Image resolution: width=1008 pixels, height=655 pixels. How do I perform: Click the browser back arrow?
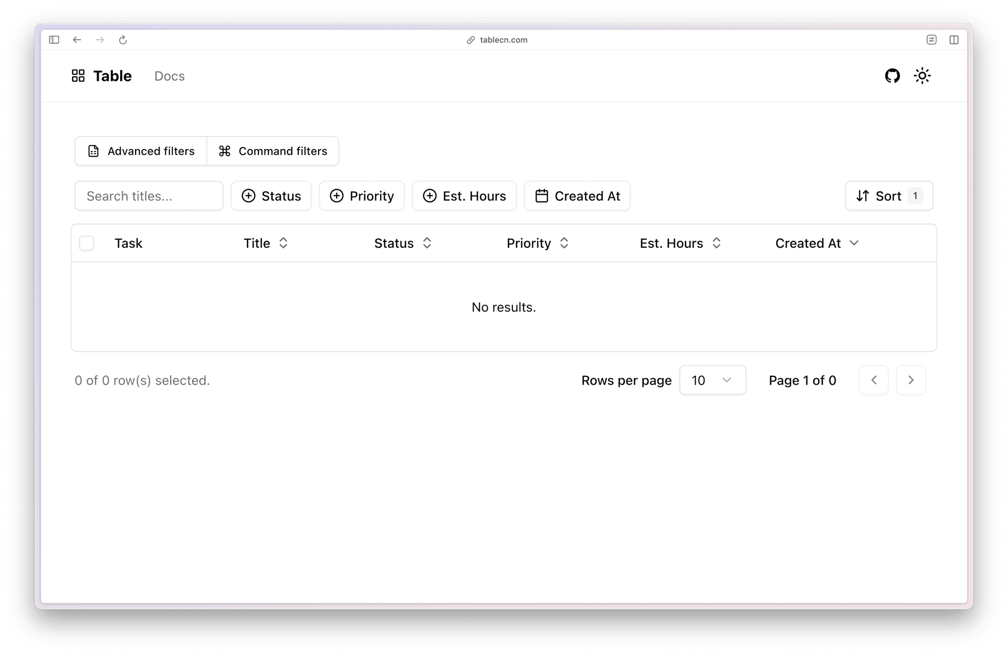pos(77,40)
